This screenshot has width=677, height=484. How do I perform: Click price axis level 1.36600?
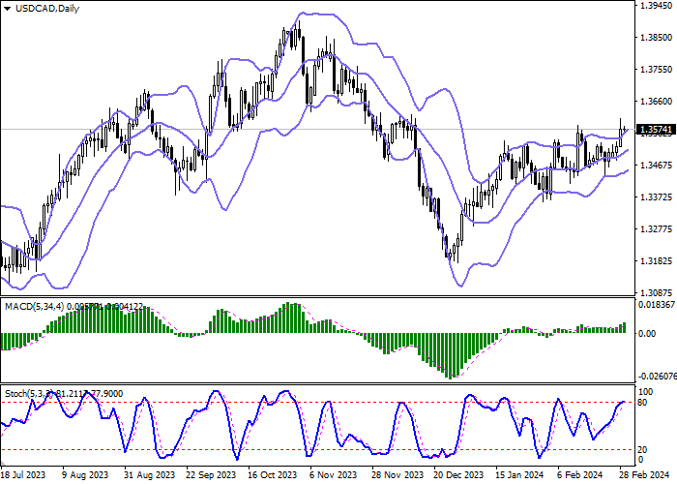[657, 102]
